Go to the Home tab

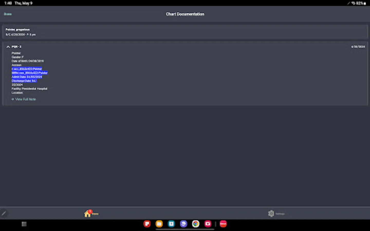tap(91, 213)
